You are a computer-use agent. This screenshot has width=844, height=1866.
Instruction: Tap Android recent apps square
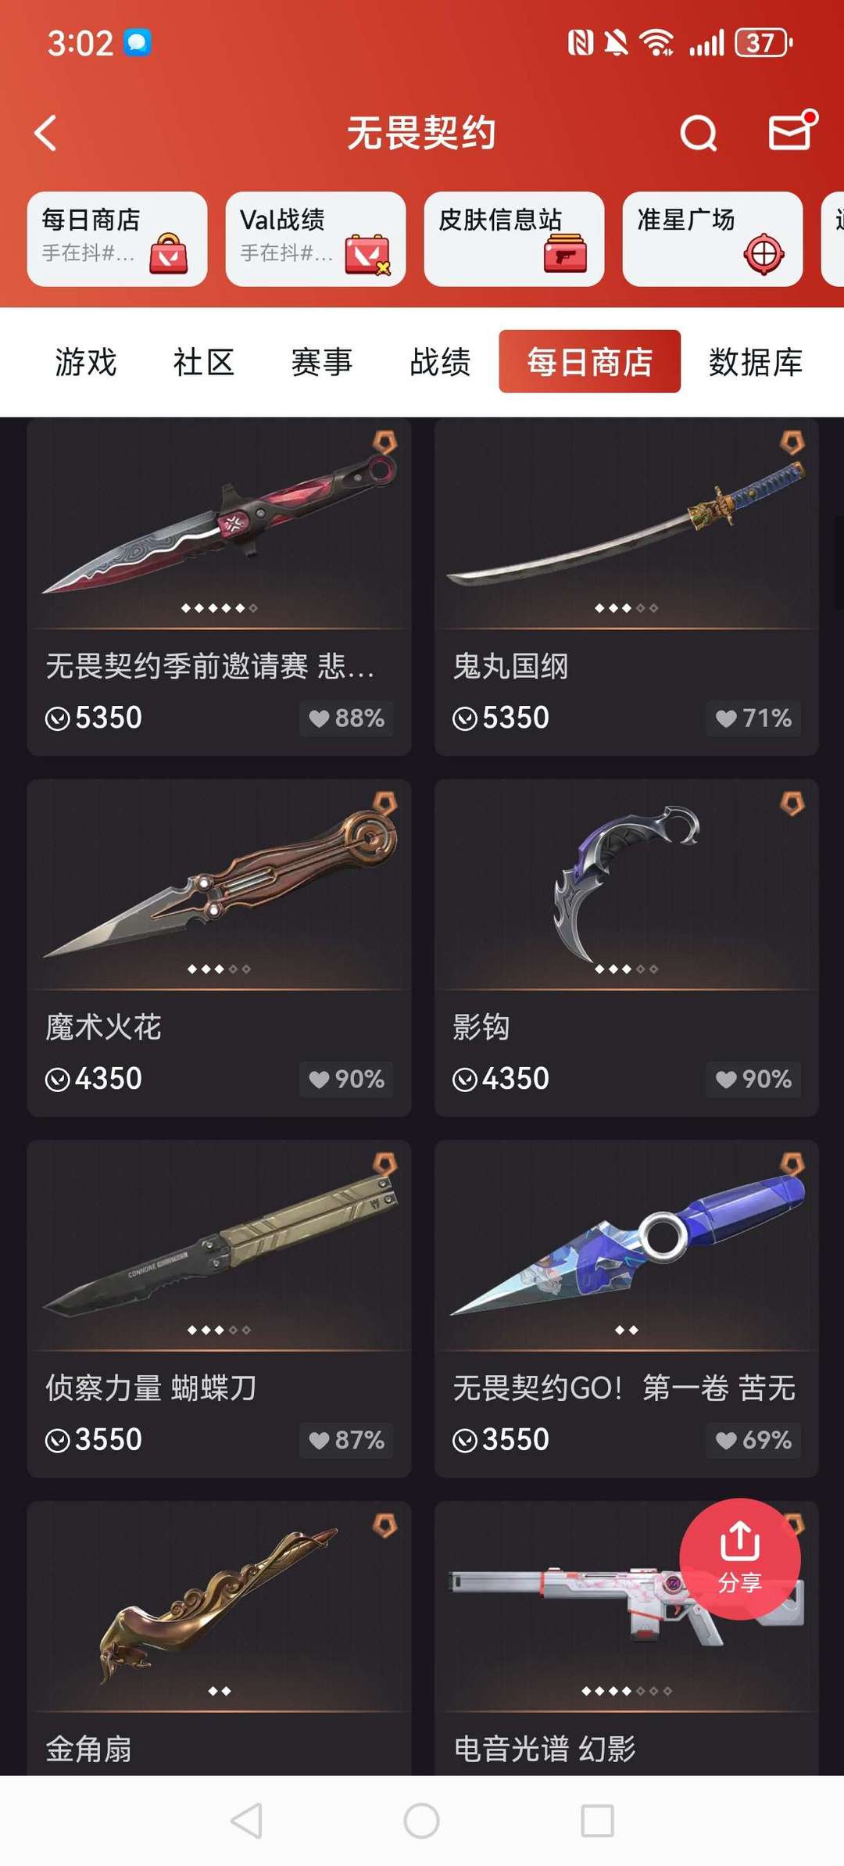point(598,1821)
